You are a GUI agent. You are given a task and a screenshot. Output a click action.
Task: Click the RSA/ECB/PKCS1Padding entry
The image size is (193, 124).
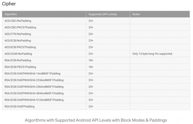point(20,67)
